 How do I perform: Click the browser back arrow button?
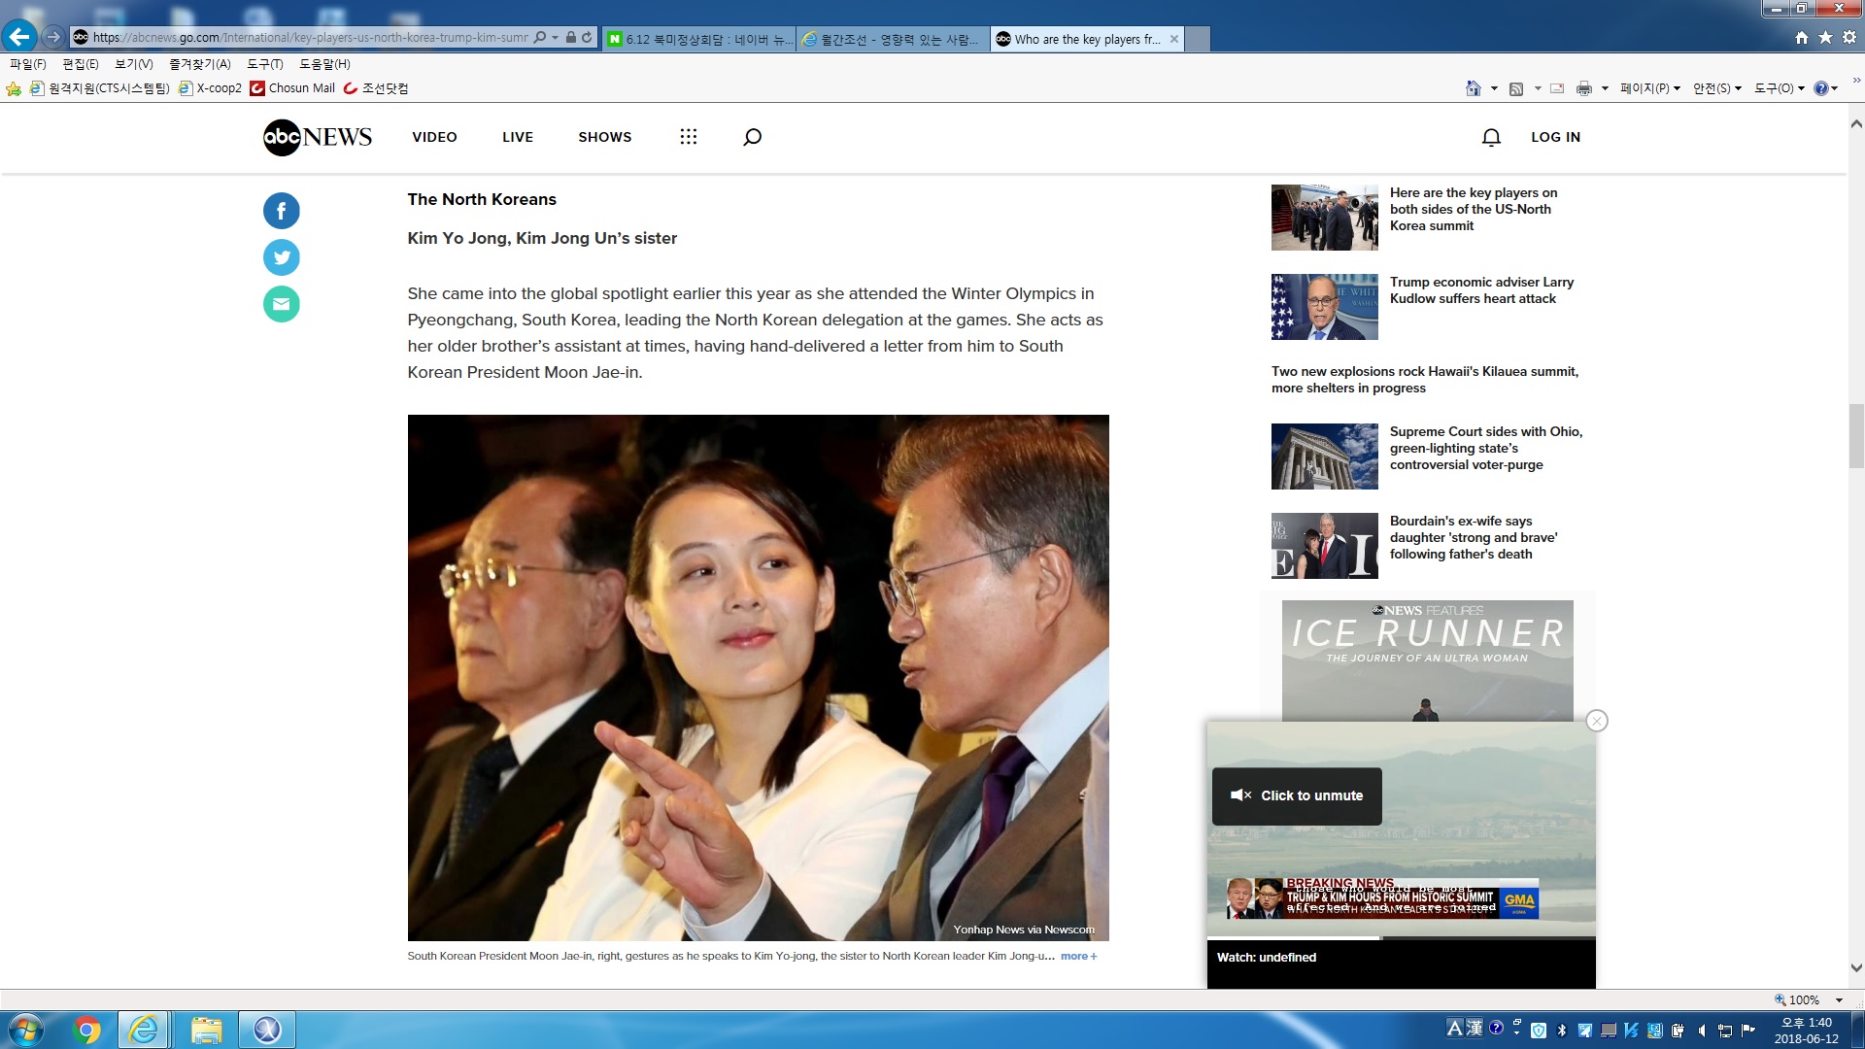tap(18, 37)
